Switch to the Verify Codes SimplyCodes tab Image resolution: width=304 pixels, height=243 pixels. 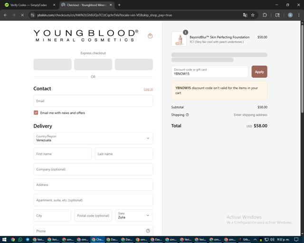[28, 5]
